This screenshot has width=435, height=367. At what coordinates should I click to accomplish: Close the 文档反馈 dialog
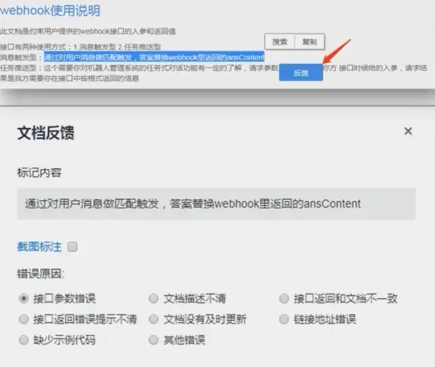point(408,131)
